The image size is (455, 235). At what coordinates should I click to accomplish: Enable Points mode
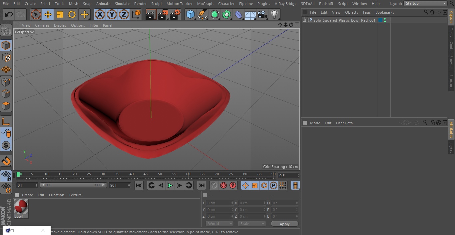click(x=6, y=82)
